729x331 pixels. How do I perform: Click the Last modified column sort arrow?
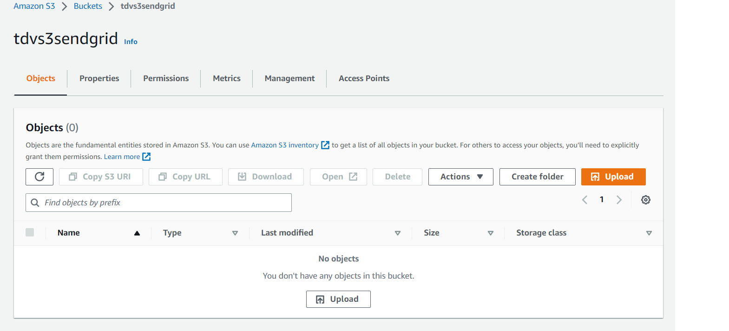(x=398, y=233)
